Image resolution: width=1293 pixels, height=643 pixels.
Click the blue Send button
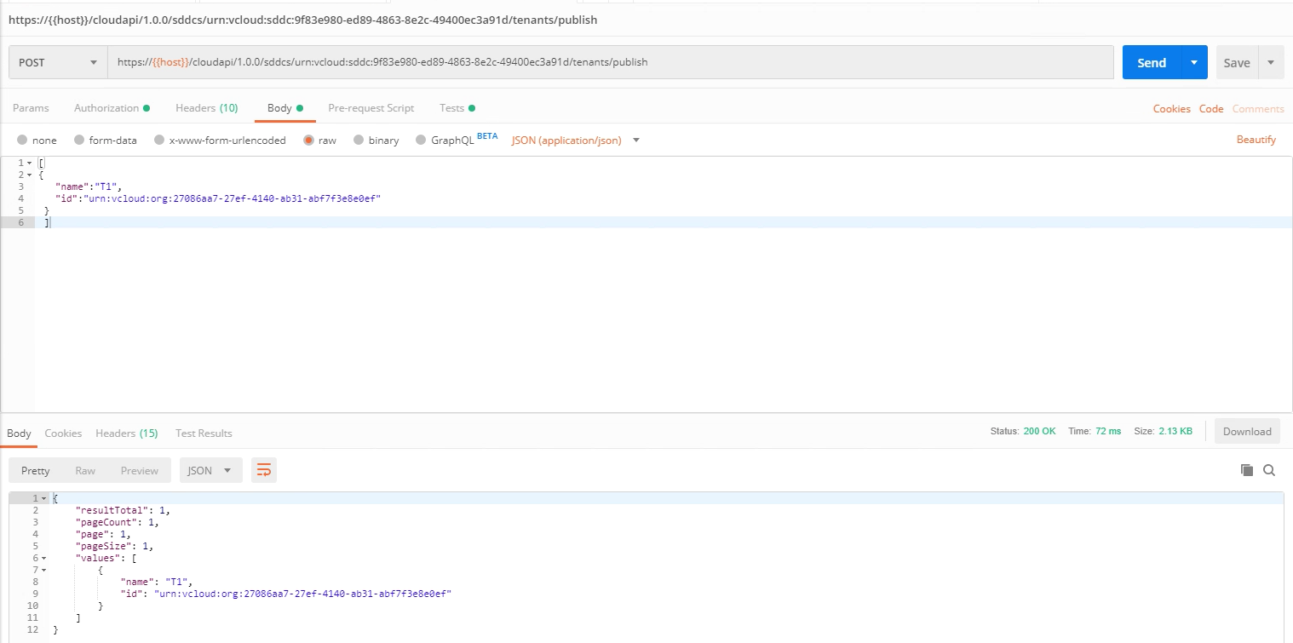1152,62
